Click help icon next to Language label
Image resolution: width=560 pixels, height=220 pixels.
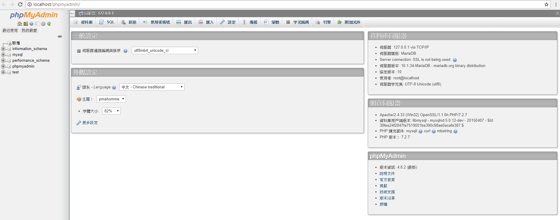pos(114,87)
